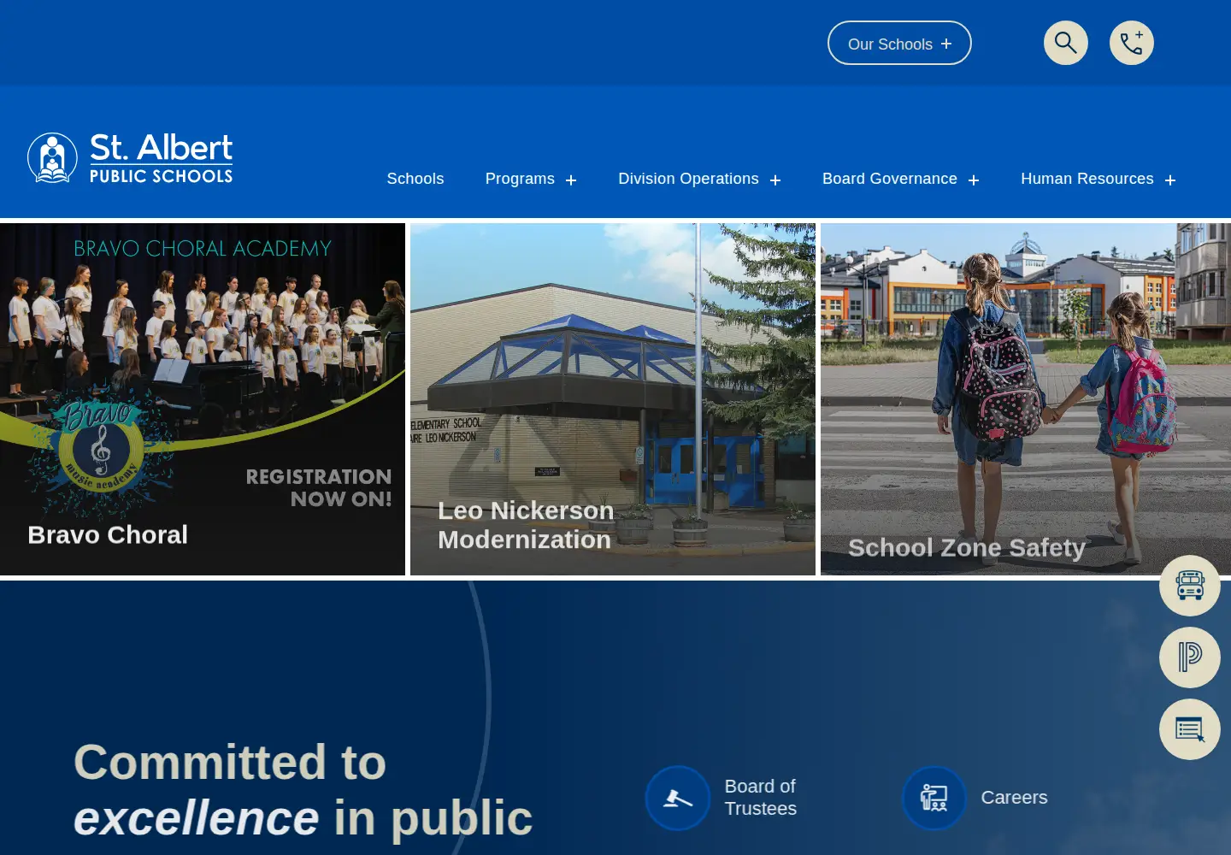
Task: Click the phone contact icon
Action: click(1132, 43)
